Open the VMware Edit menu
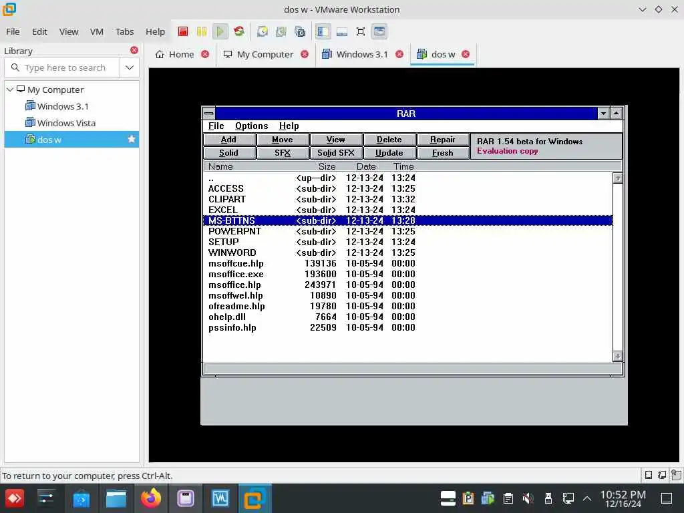 tap(39, 31)
